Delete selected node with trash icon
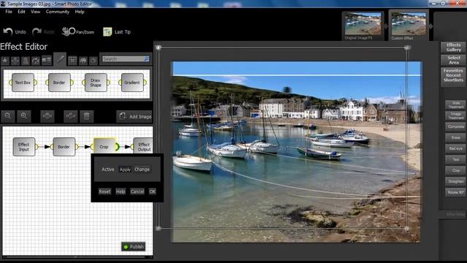The width and height of the screenshot is (467, 263). click(87, 116)
